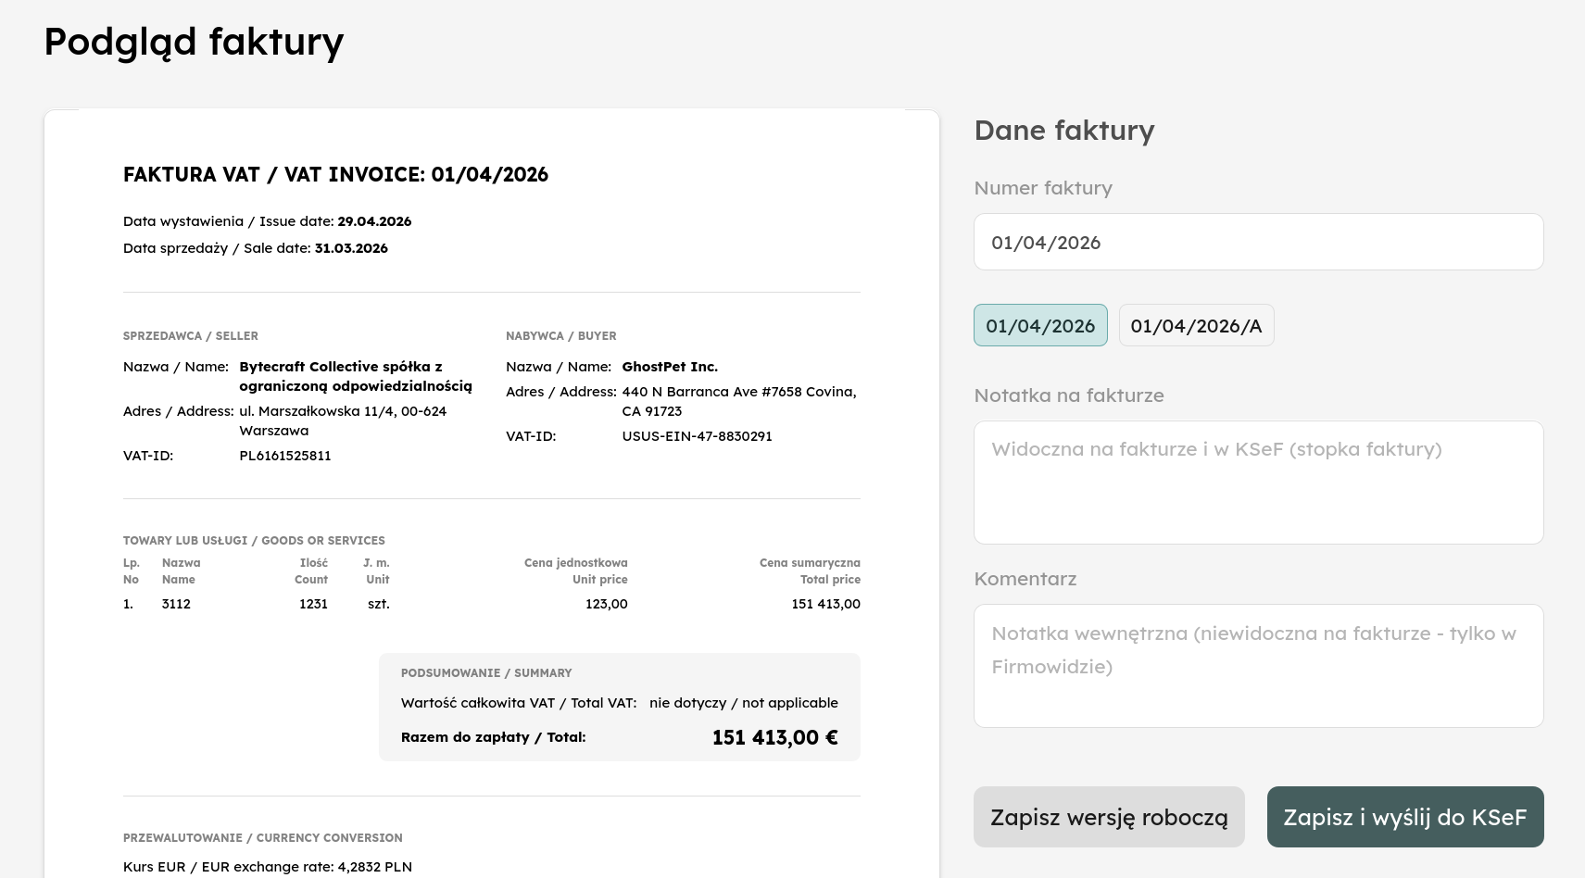Click the Podgląd faktury page heading
Image resolution: width=1585 pixels, height=878 pixels.
pos(194,42)
